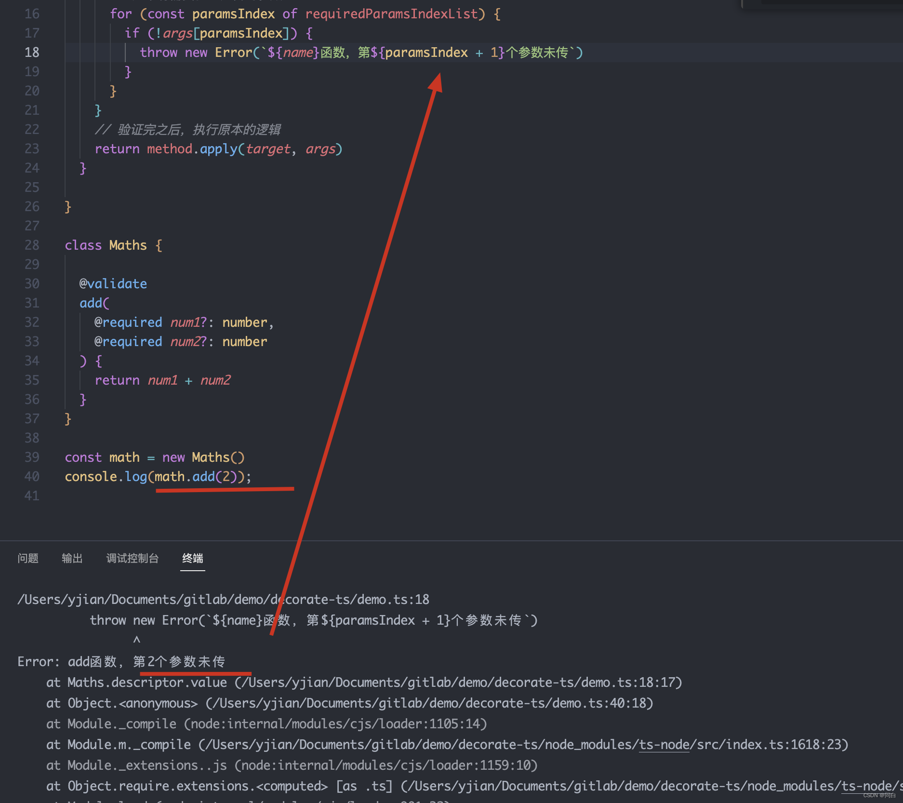This screenshot has width=903, height=803.
Task: Click 'at Module.m._compile' in terminal
Action: pyautogui.click(x=119, y=744)
